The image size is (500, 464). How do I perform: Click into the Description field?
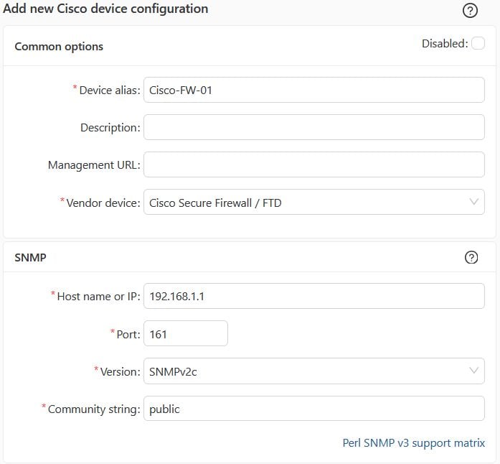coord(313,127)
